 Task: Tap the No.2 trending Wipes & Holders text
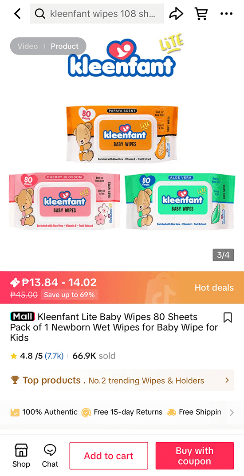pyautogui.click(x=146, y=380)
